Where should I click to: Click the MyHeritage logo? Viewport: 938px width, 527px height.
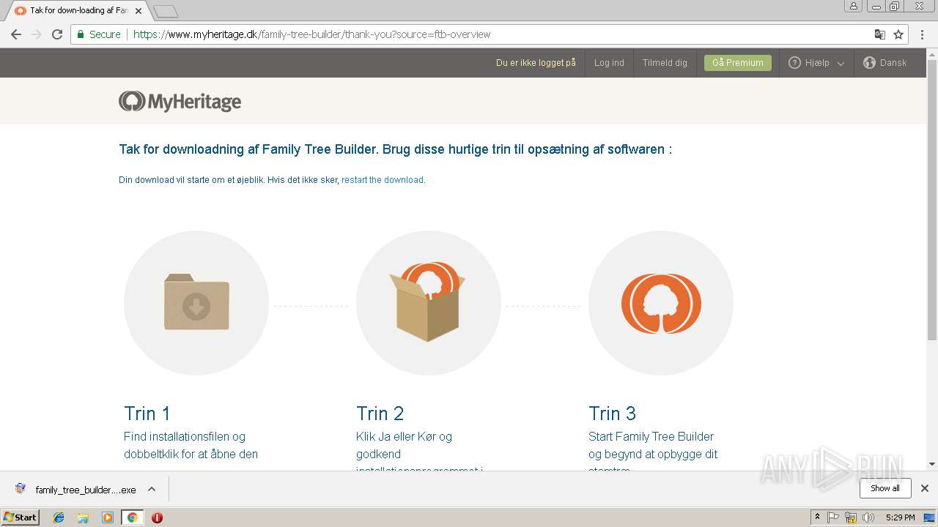[x=180, y=101]
